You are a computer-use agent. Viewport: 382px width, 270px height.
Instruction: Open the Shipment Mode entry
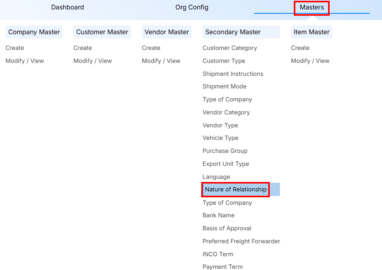(x=224, y=86)
